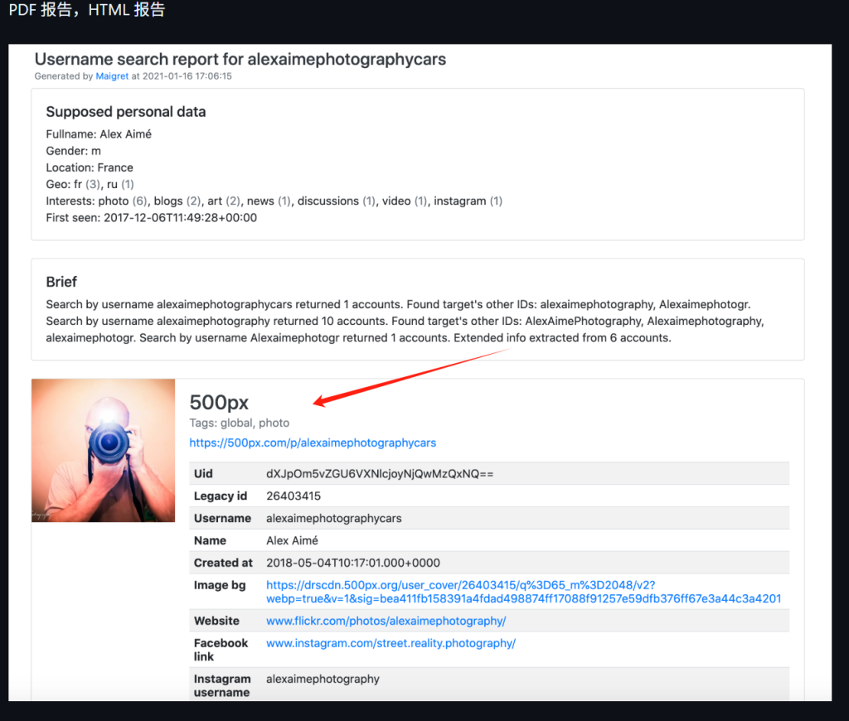Click the 'Fullname: Alex Aimé' line

click(x=99, y=134)
